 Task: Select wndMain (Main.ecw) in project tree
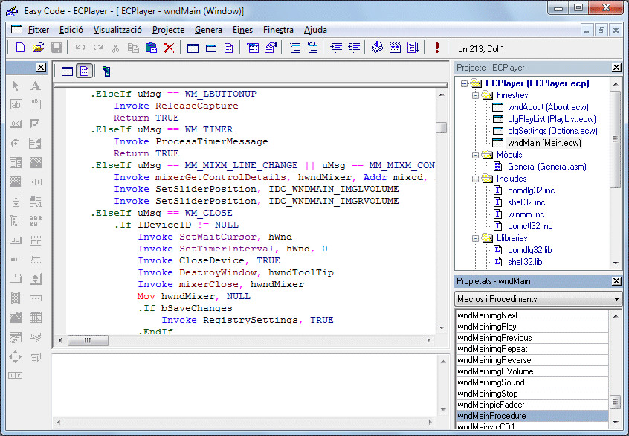point(544,143)
